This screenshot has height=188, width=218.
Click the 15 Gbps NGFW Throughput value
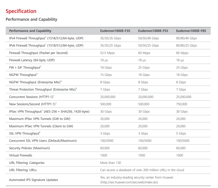pyautogui.click(x=105, y=75)
